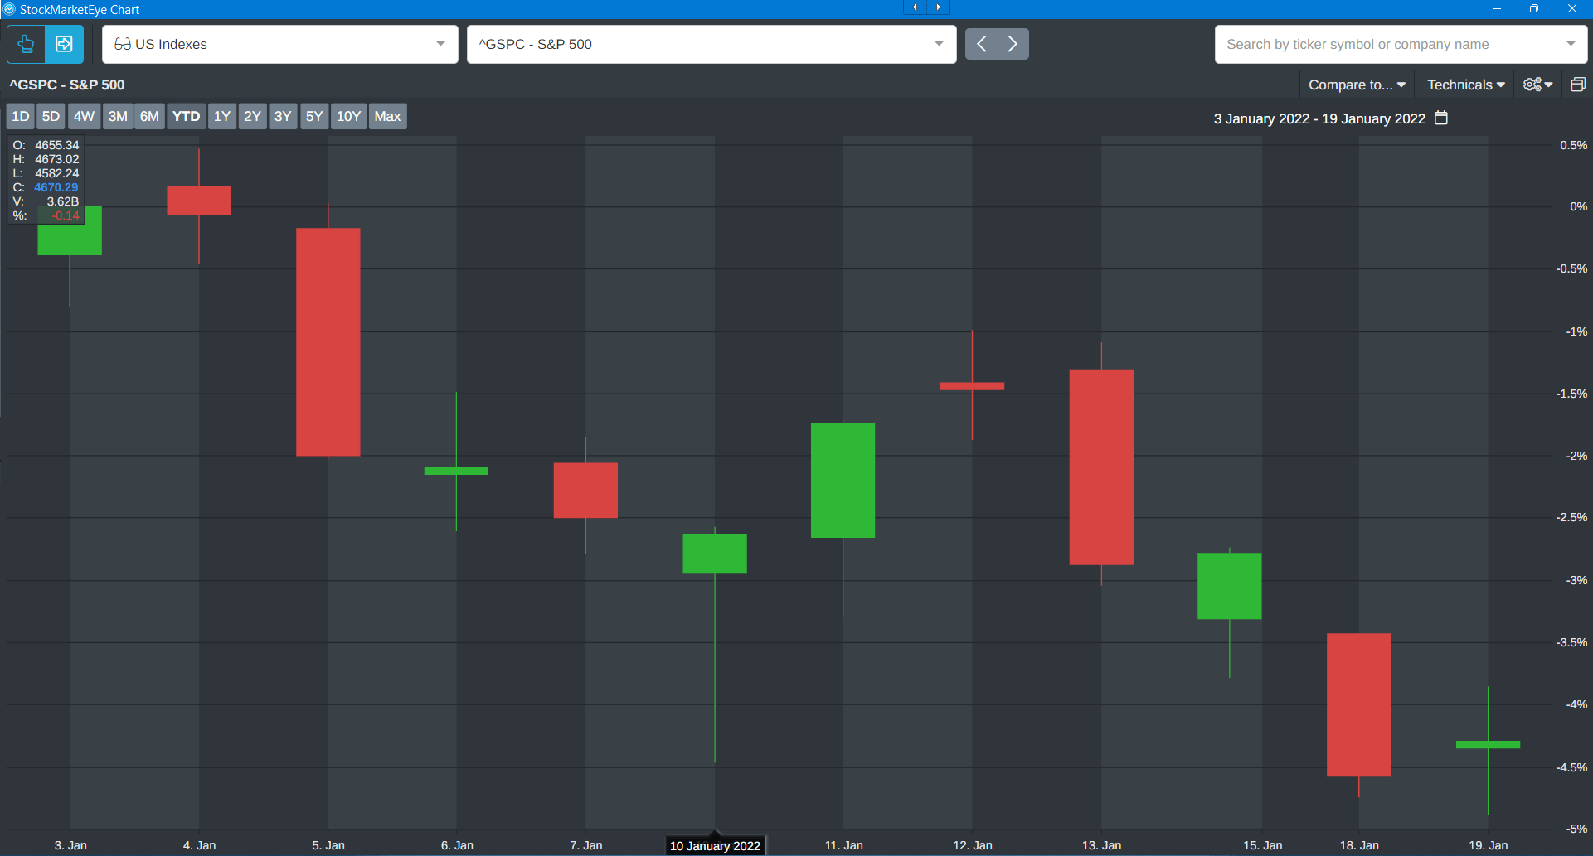Viewport: 1593px width, 856px height.
Task: Select the 3M time range
Action: pyautogui.click(x=118, y=116)
